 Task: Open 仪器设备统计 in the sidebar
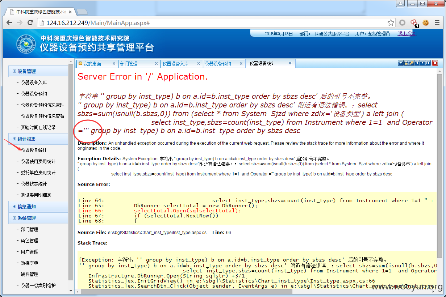[34, 150]
